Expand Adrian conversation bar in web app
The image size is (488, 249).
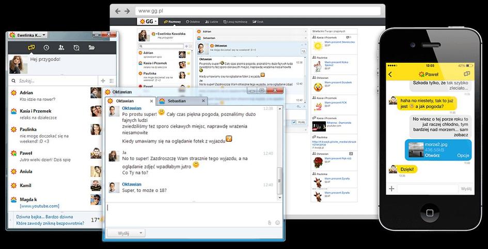click(252, 31)
